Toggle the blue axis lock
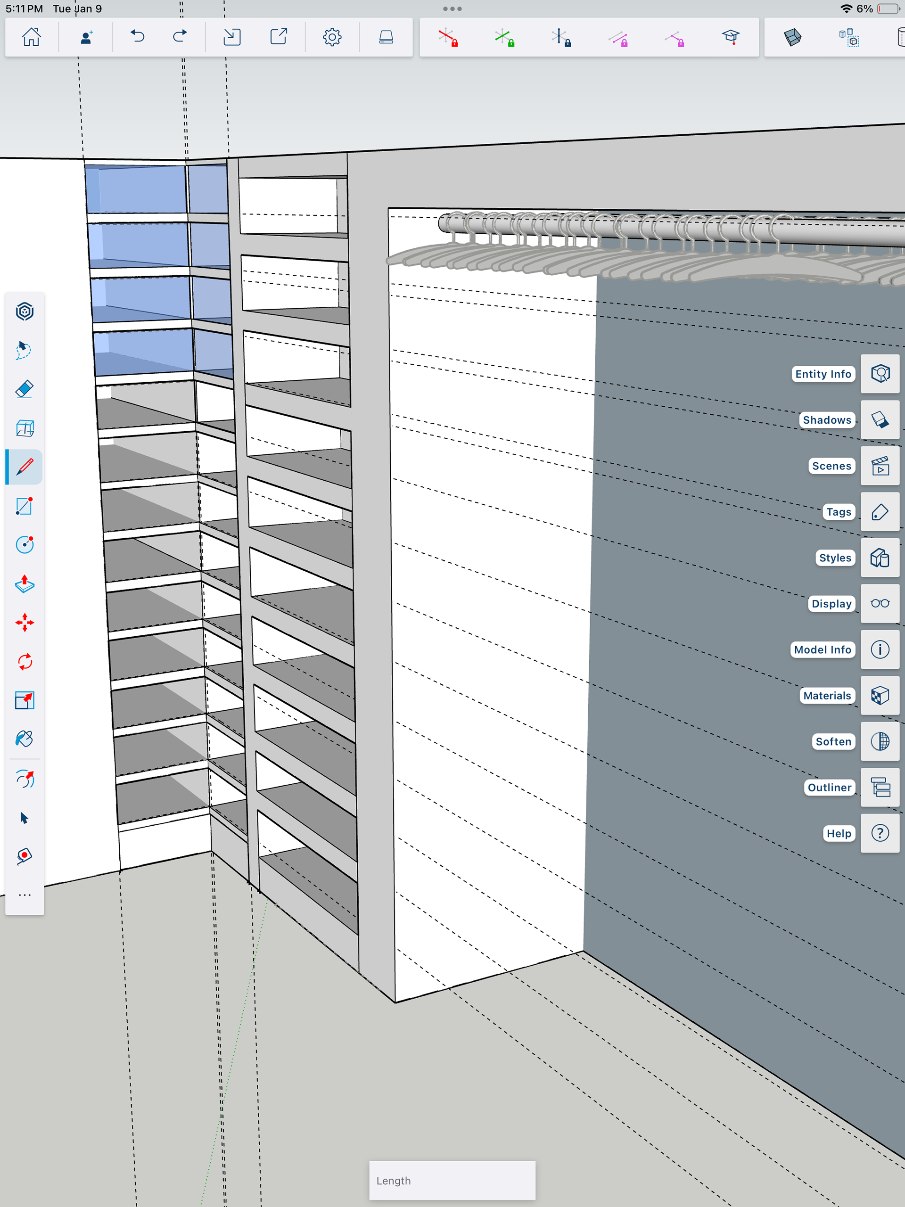This screenshot has width=905, height=1207. pos(561,38)
